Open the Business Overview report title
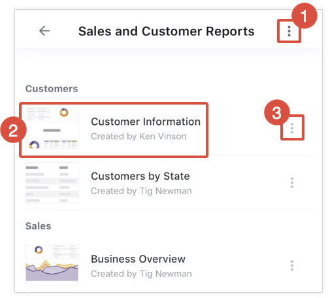The width and height of the screenshot is (328, 298). click(138, 259)
